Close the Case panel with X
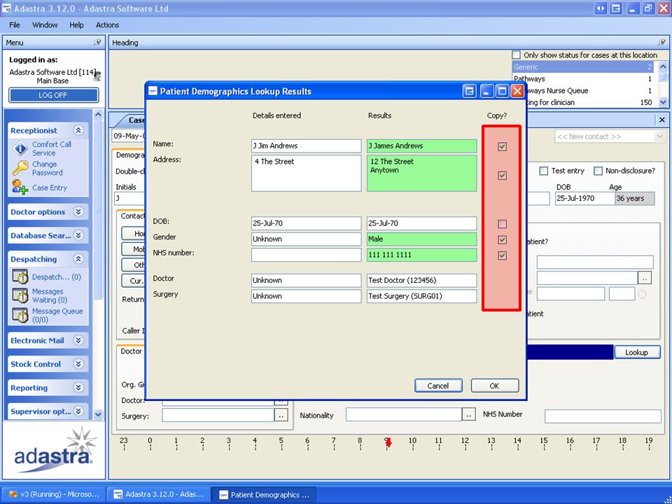Screen dimensions: 672x504 point(661,120)
